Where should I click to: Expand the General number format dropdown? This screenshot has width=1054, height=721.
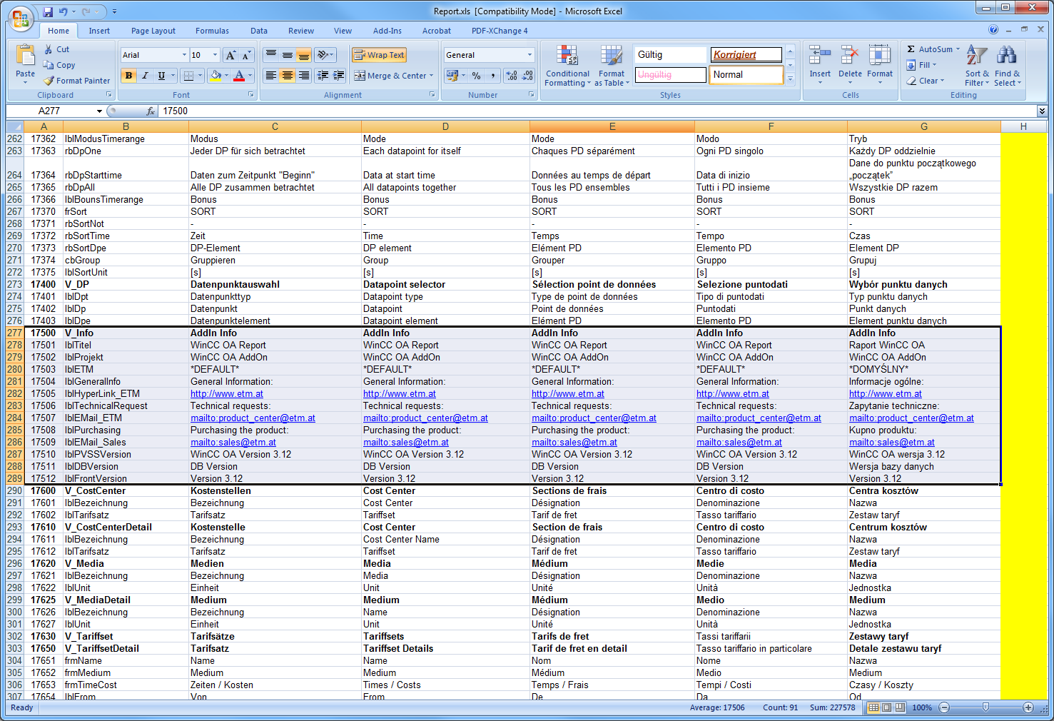click(529, 55)
